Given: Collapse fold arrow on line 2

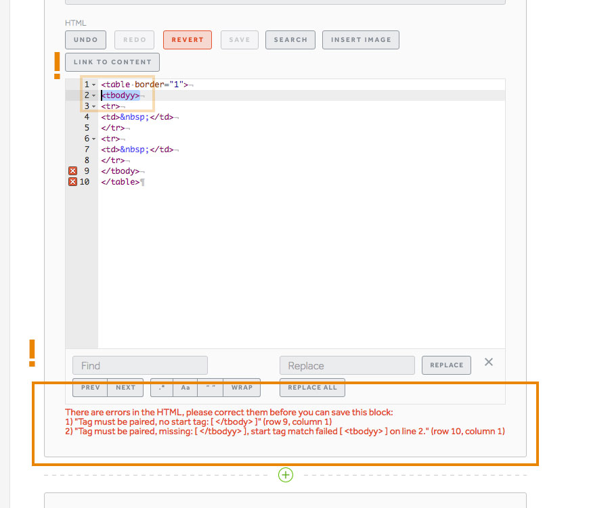Looking at the screenshot, I should click(x=94, y=95).
